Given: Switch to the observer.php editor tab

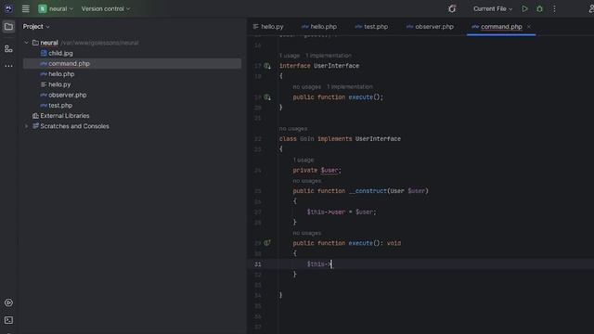Looking at the screenshot, I should pos(430,27).
